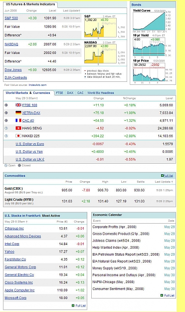Open the S&P 500 futures link
Screen dimensions: 185x312
pos(11,18)
